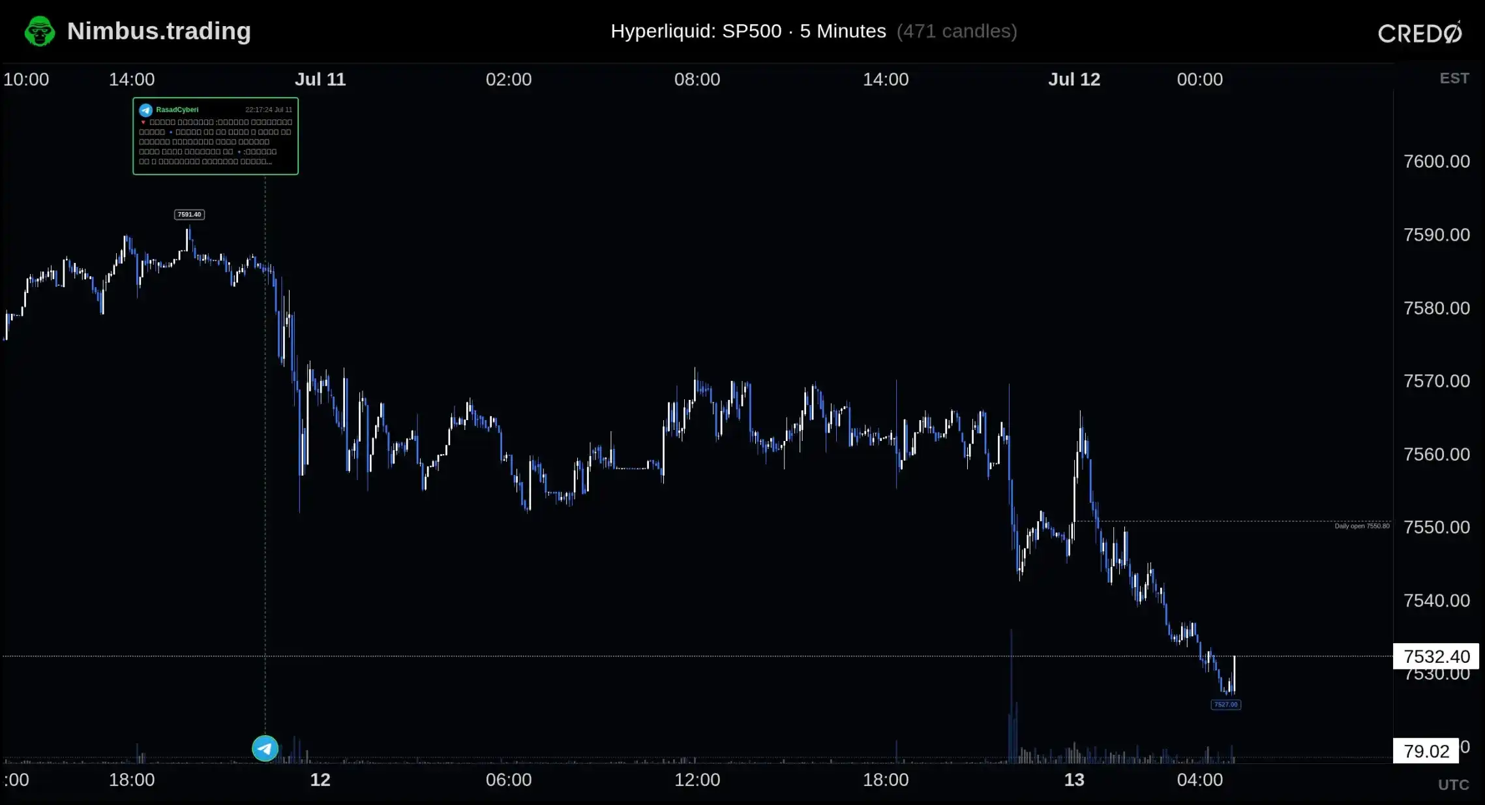
Task: Select the Jul 12 date on the top axis
Action: pos(1074,80)
